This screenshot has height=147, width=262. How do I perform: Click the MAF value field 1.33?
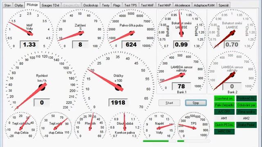pos(29,45)
